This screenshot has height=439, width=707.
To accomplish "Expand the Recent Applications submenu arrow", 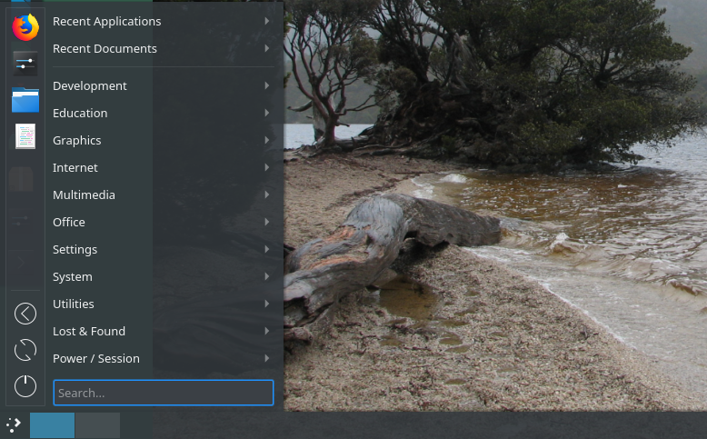I will pos(266,21).
